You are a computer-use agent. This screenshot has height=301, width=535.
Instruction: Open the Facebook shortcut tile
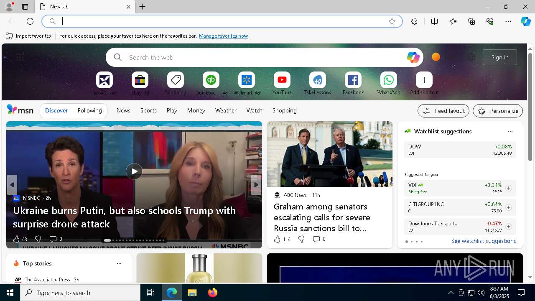pyautogui.click(x=353, y=80)
